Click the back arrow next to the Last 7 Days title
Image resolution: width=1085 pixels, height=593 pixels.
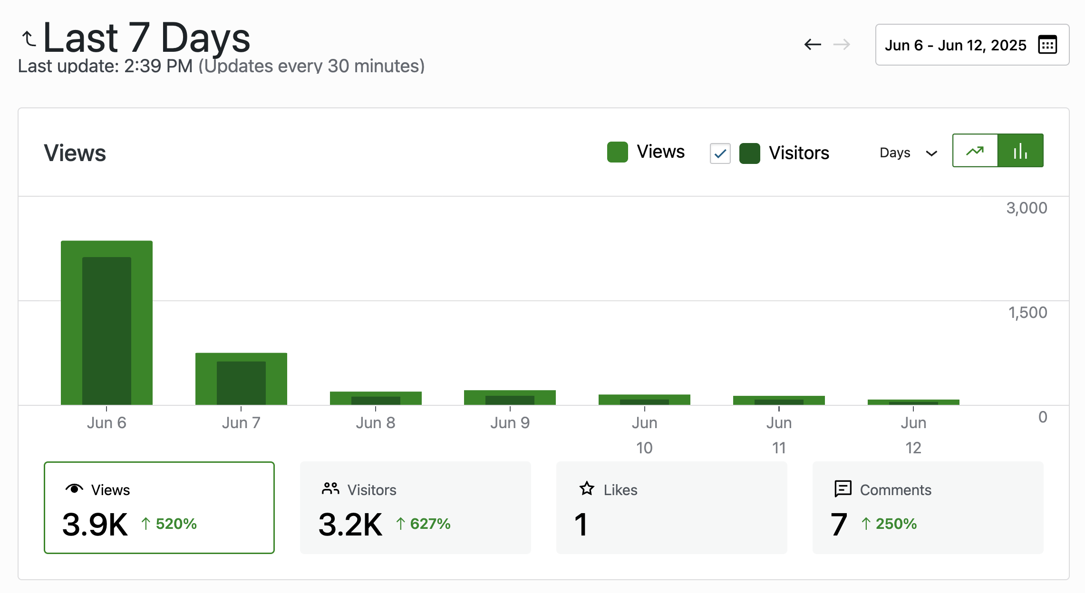tap(29, 39)
